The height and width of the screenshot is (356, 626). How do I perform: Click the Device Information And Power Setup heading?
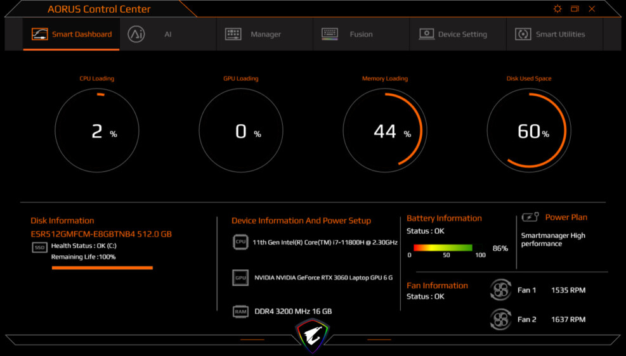tap(301, 220)
